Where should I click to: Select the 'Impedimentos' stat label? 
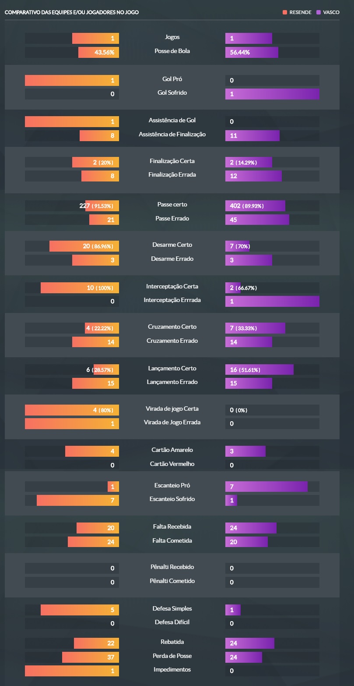point(172,670)
